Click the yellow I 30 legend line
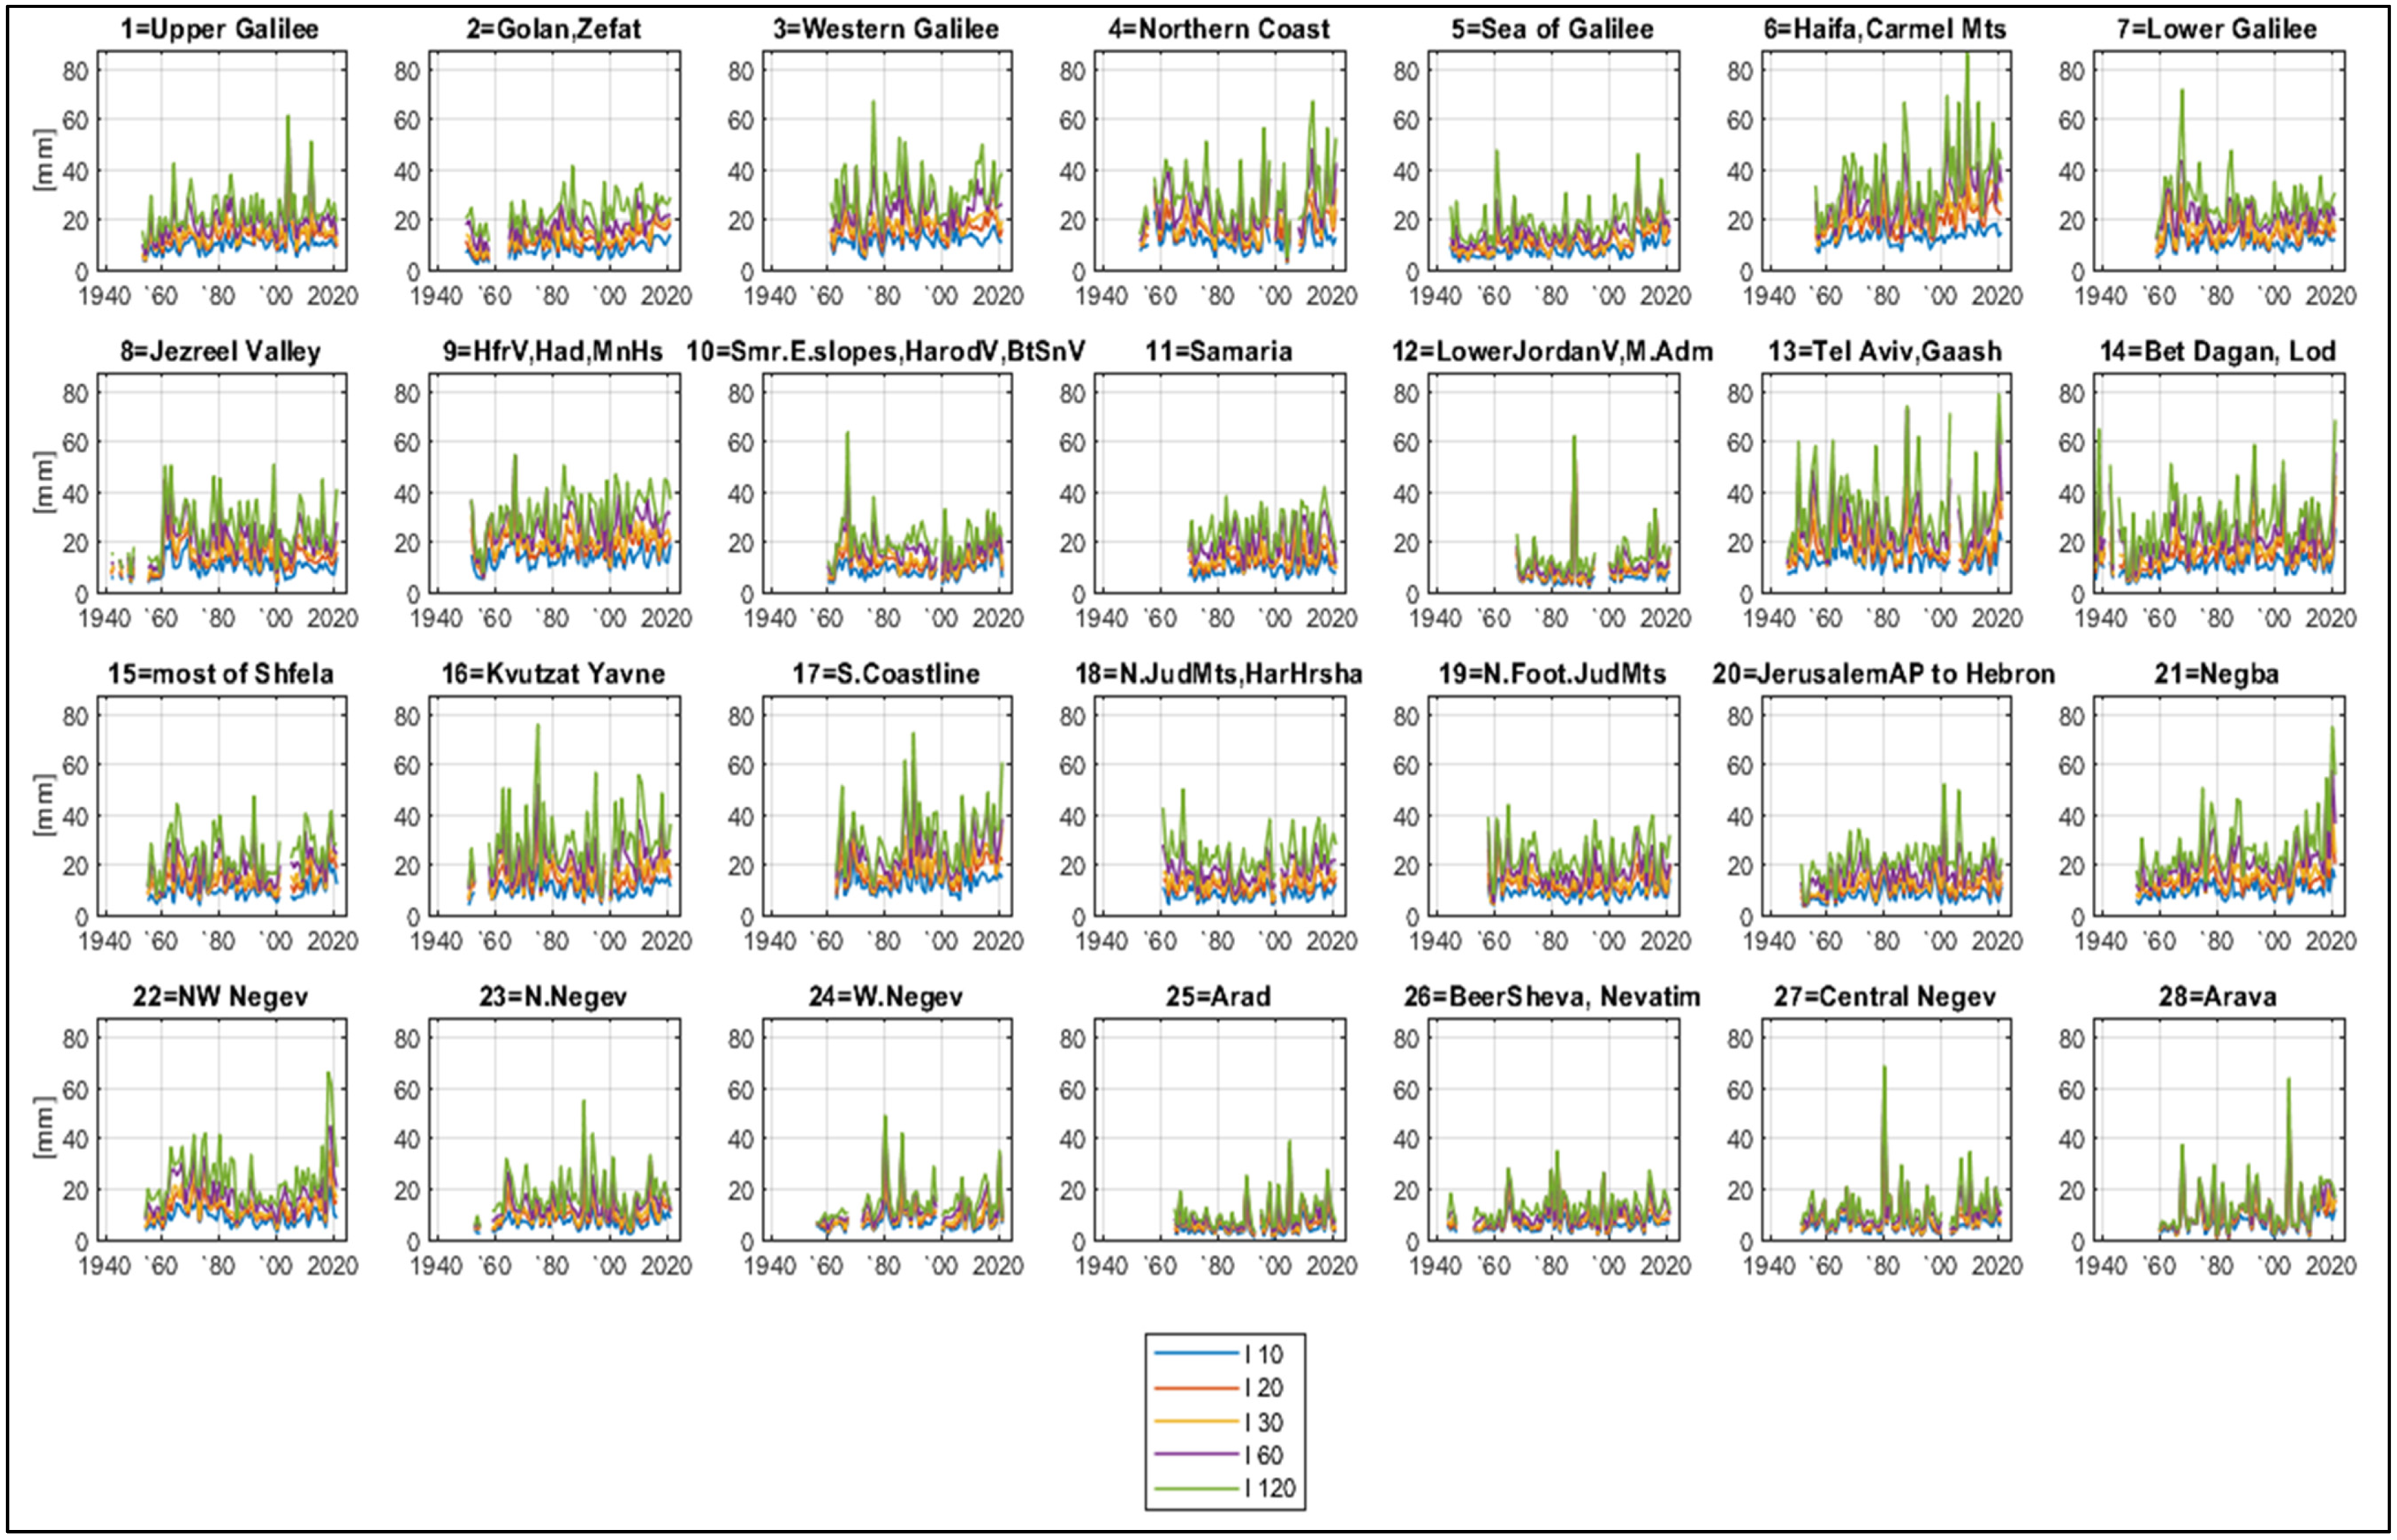The width and height of the screenshot is (2397, 1540). (x=1195, y=1421)
